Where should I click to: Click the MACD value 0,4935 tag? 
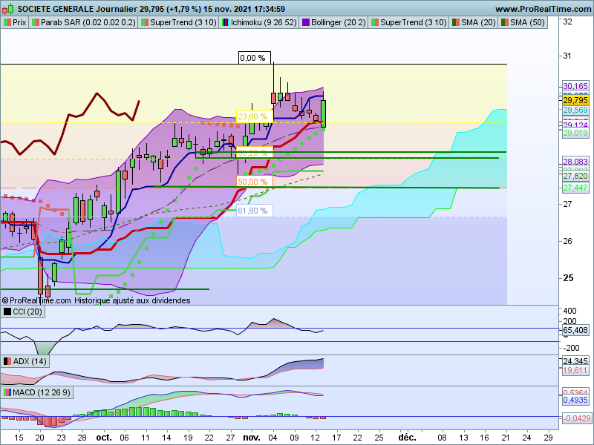pyautogui.click(x=575, y=400)
